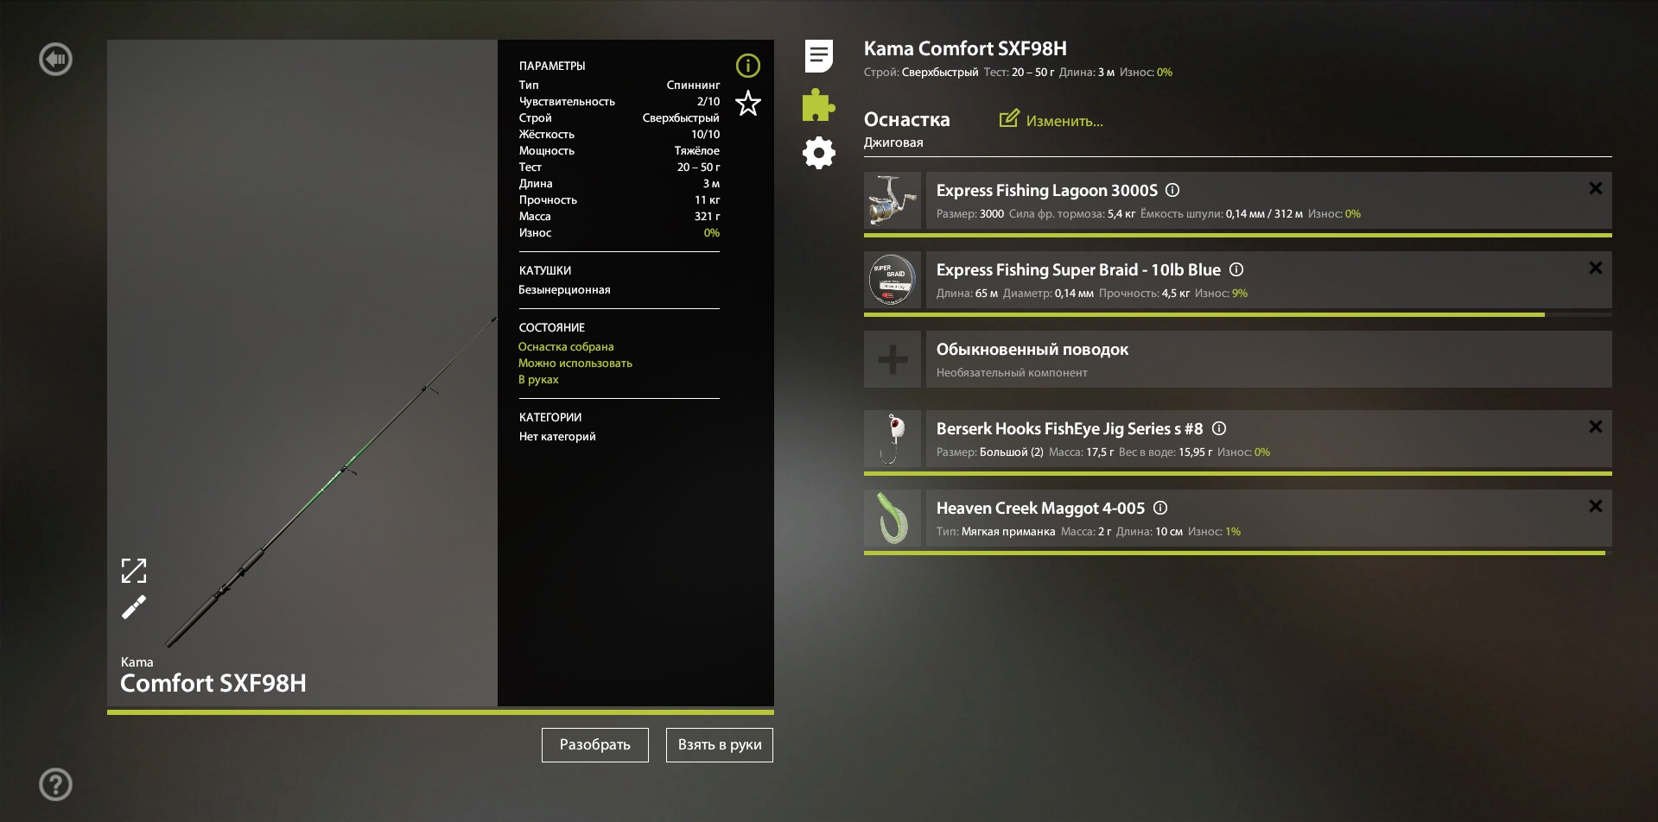Click the Масса 321 г value
1658x822 pixels.
(x=707, y=217)
